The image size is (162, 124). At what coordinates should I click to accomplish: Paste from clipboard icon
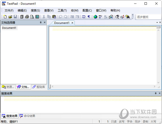pos(54,17)
